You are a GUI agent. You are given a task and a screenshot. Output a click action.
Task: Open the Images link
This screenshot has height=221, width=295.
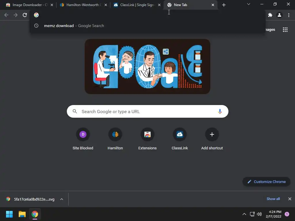[x=270, y=30]
